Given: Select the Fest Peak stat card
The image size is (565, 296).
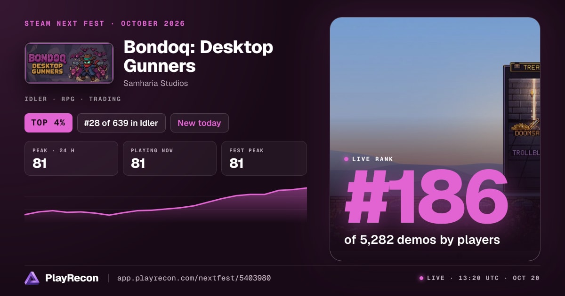Looking at the screenshot, I should click(264, 158).
